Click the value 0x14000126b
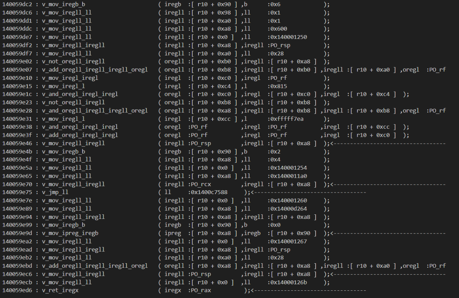 point(288,283)
